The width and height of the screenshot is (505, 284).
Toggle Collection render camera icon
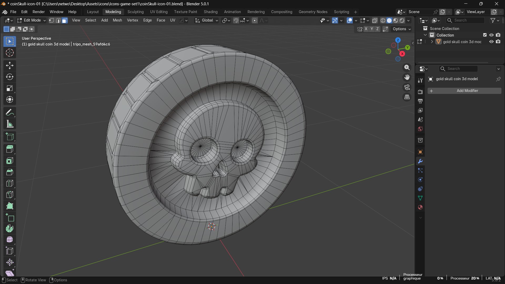[x=498, y=35]
